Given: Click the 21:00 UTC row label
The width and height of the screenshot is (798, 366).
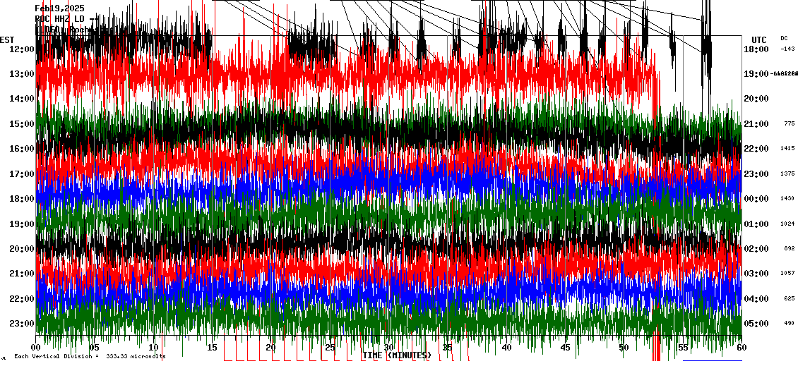Looking at the screenshot, I should (x=756, y=124).
